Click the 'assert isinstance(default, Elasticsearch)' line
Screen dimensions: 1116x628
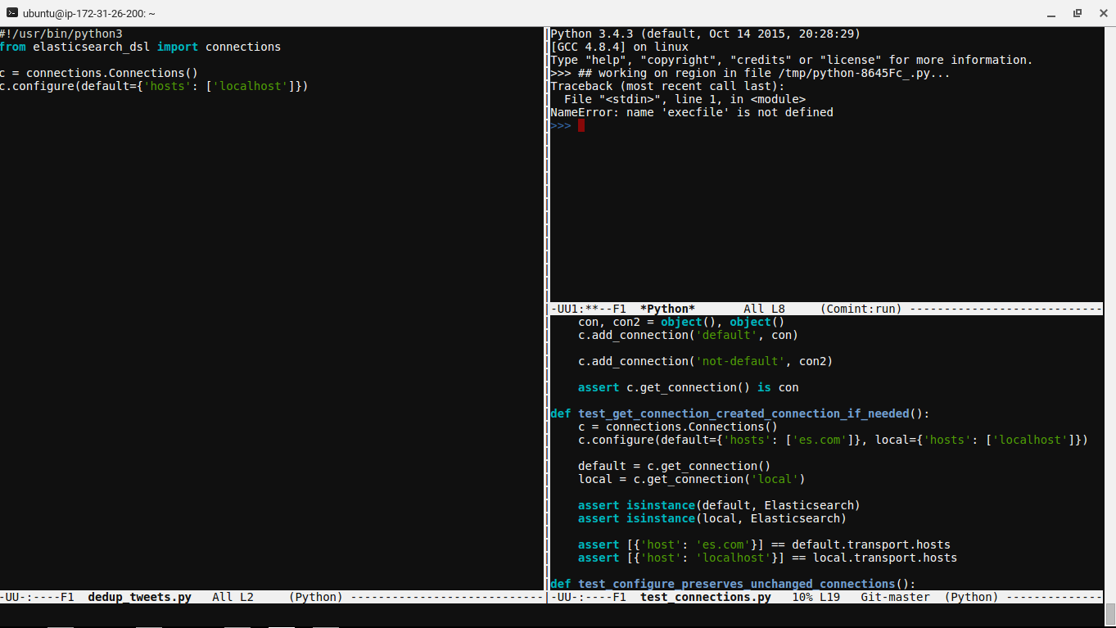pos(719,505)
